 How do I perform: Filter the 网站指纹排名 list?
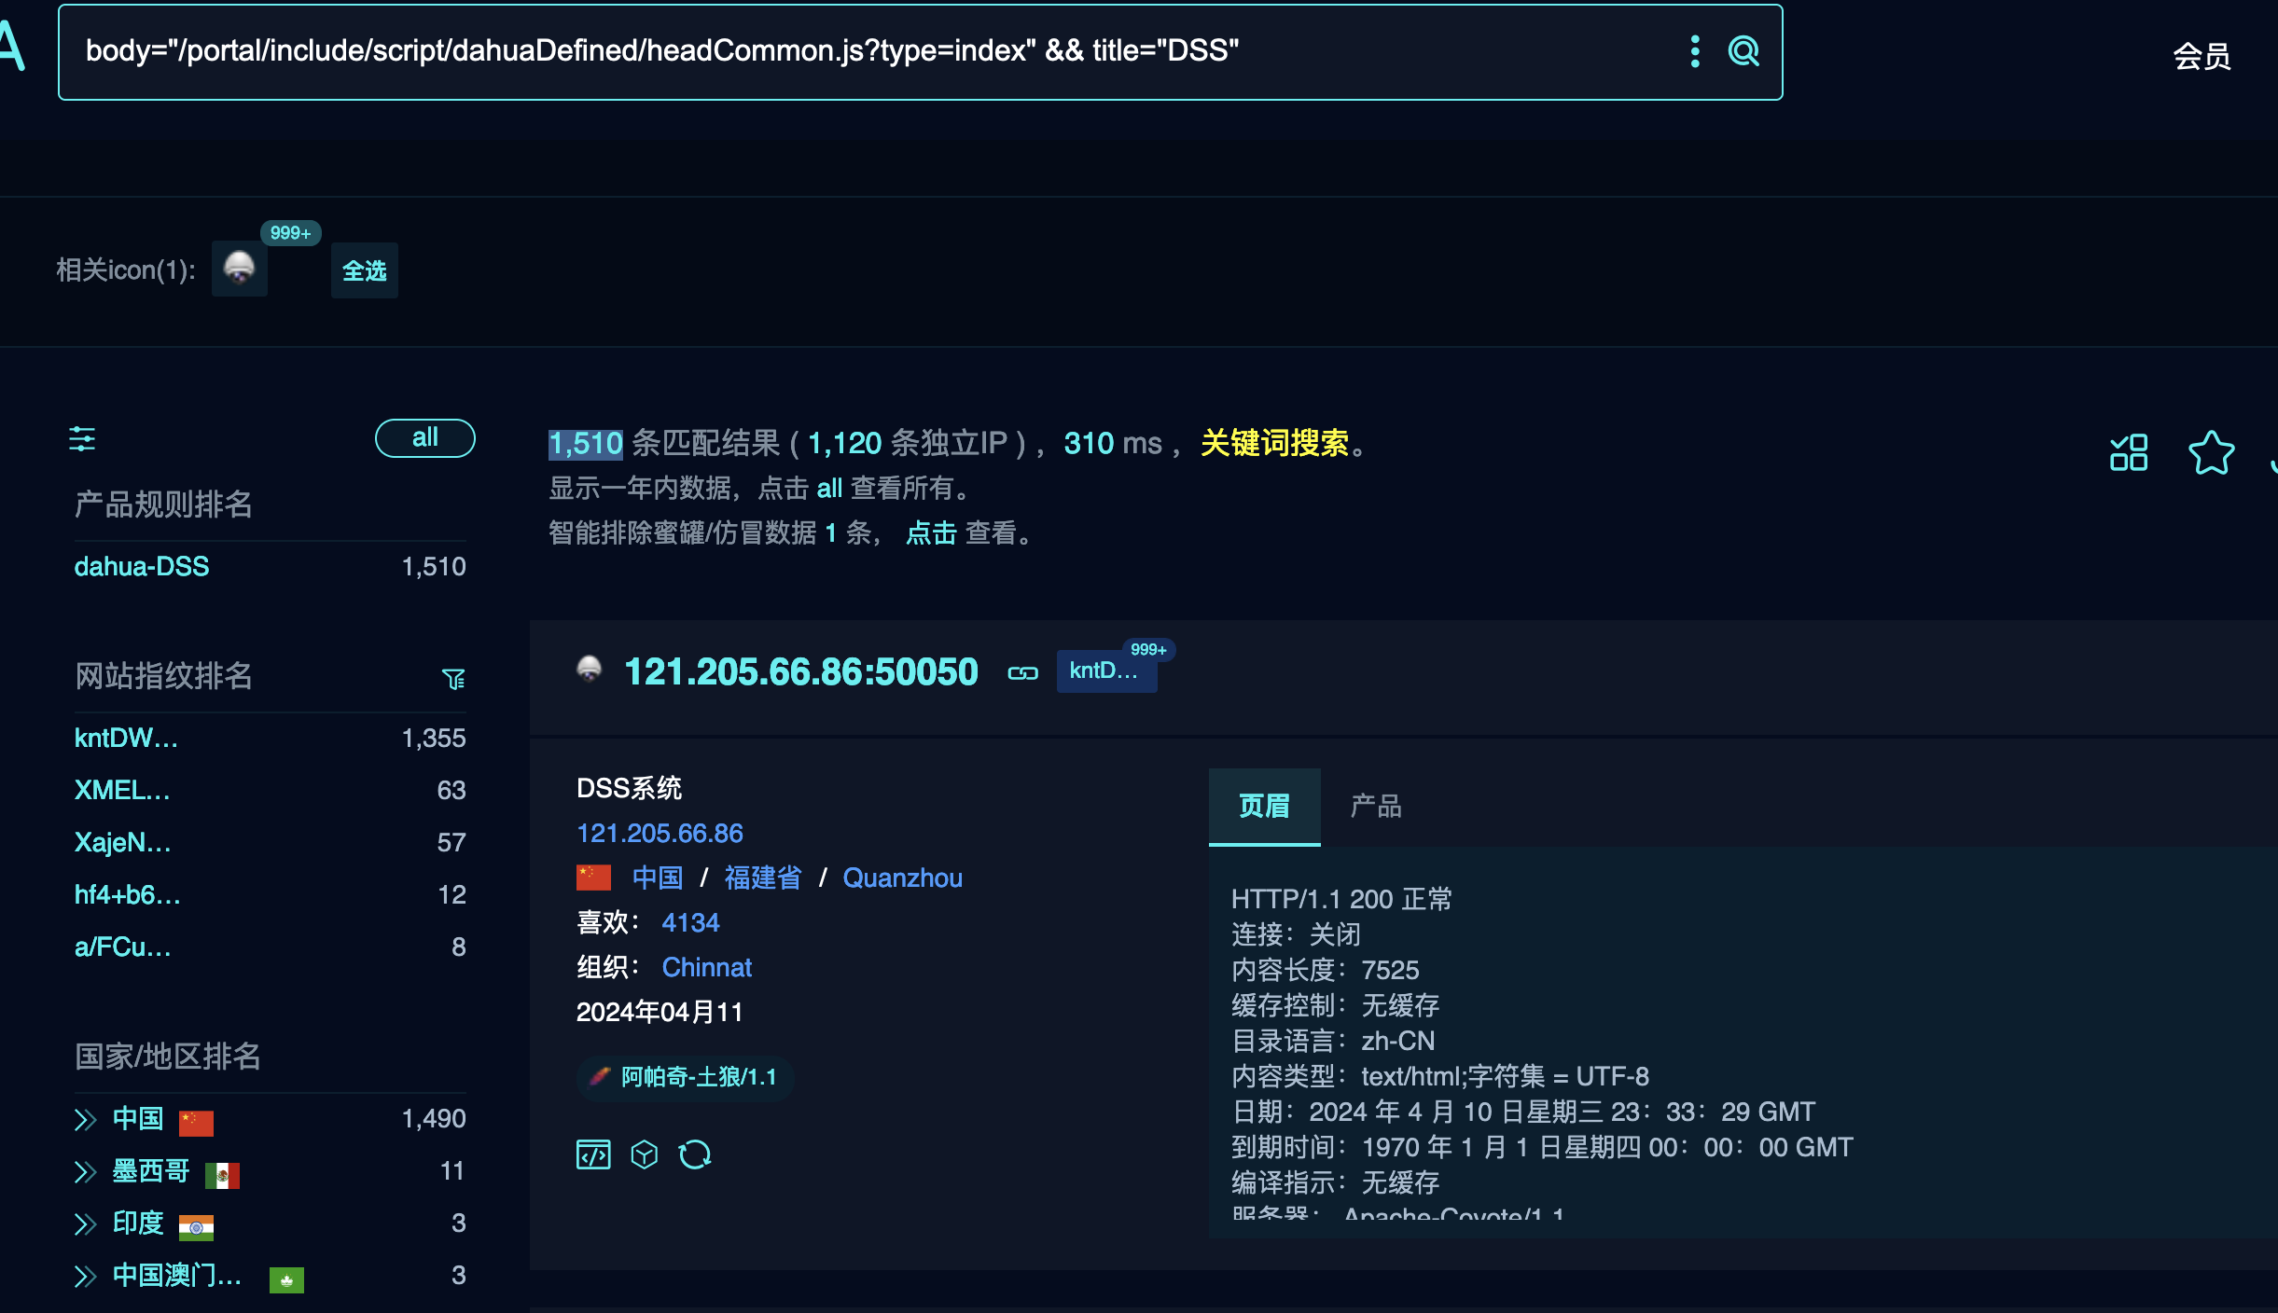pos(454,678)
